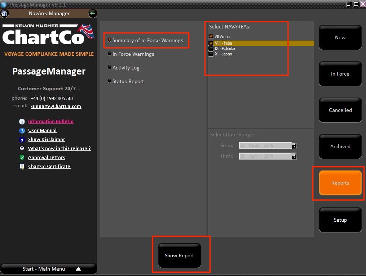The height and width of the screenshot is (276, 366).
Task: Select Status Report option
Action: [x=125, y=81]
